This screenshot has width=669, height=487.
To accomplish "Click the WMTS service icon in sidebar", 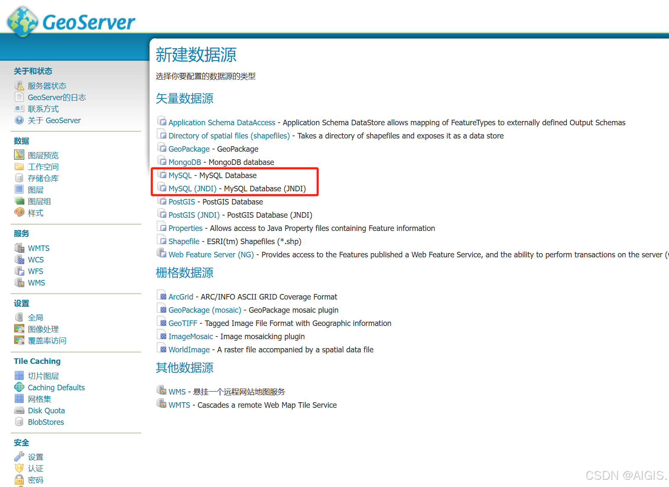I will 19,248.
